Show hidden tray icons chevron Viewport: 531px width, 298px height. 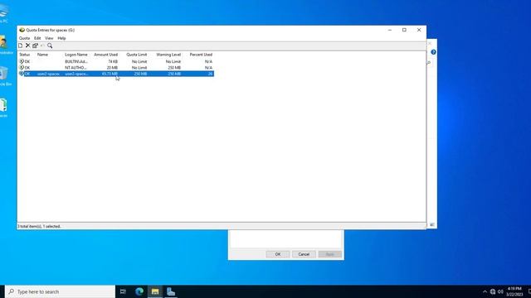(485, 291)
